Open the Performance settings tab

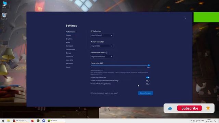click(70, 32)
